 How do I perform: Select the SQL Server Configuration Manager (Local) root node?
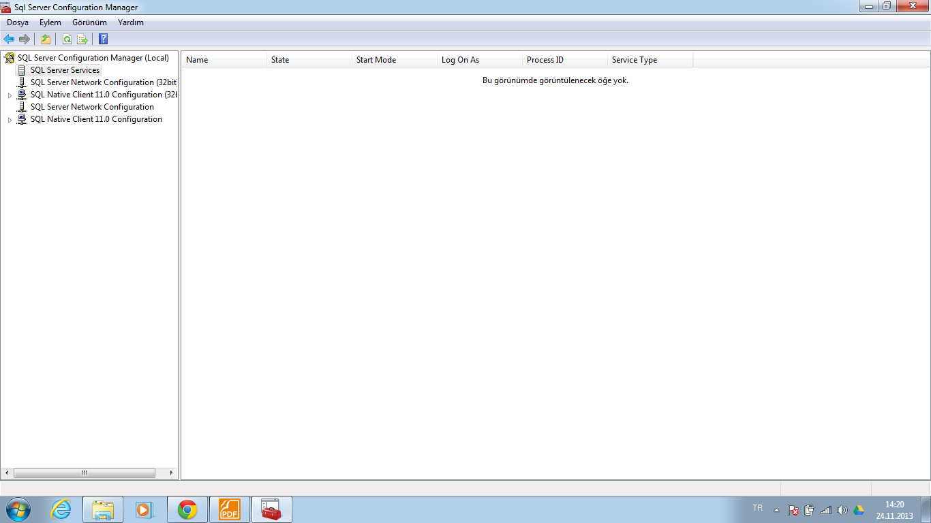click(x=93, y=58)
